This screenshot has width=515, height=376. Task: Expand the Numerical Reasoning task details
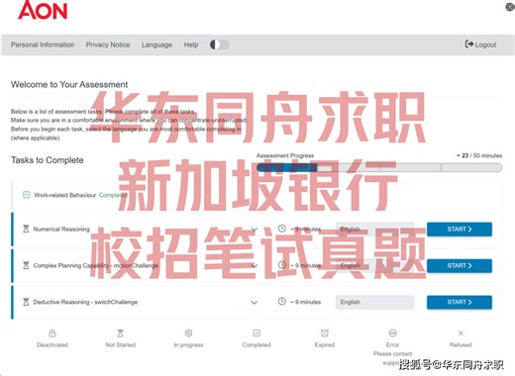[254, 230]
